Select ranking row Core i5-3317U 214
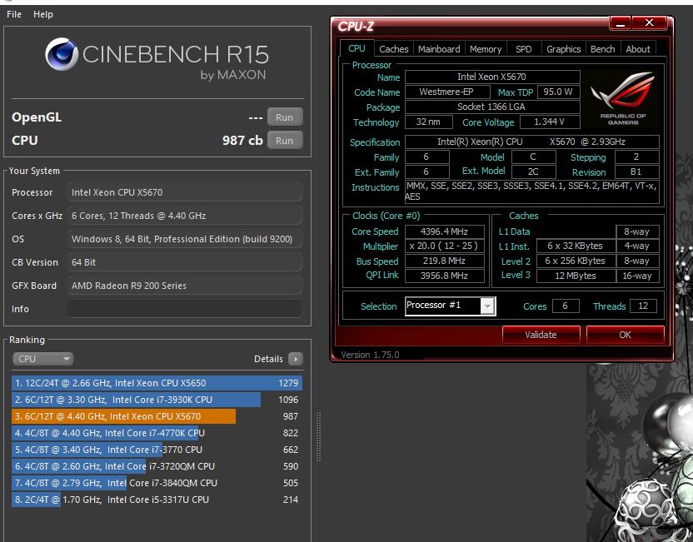The width and height of the screenshot is (693, 542). point(157,500)
